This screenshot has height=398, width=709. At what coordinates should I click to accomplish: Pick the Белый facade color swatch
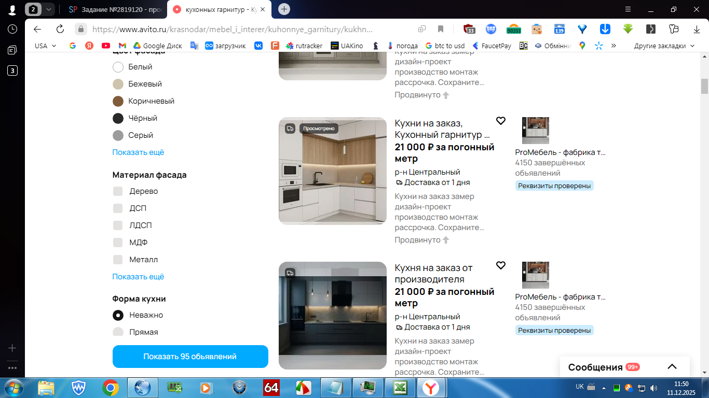click(118, 67)
